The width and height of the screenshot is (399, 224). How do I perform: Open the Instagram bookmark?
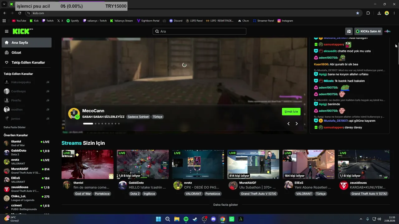pos(285,21)
